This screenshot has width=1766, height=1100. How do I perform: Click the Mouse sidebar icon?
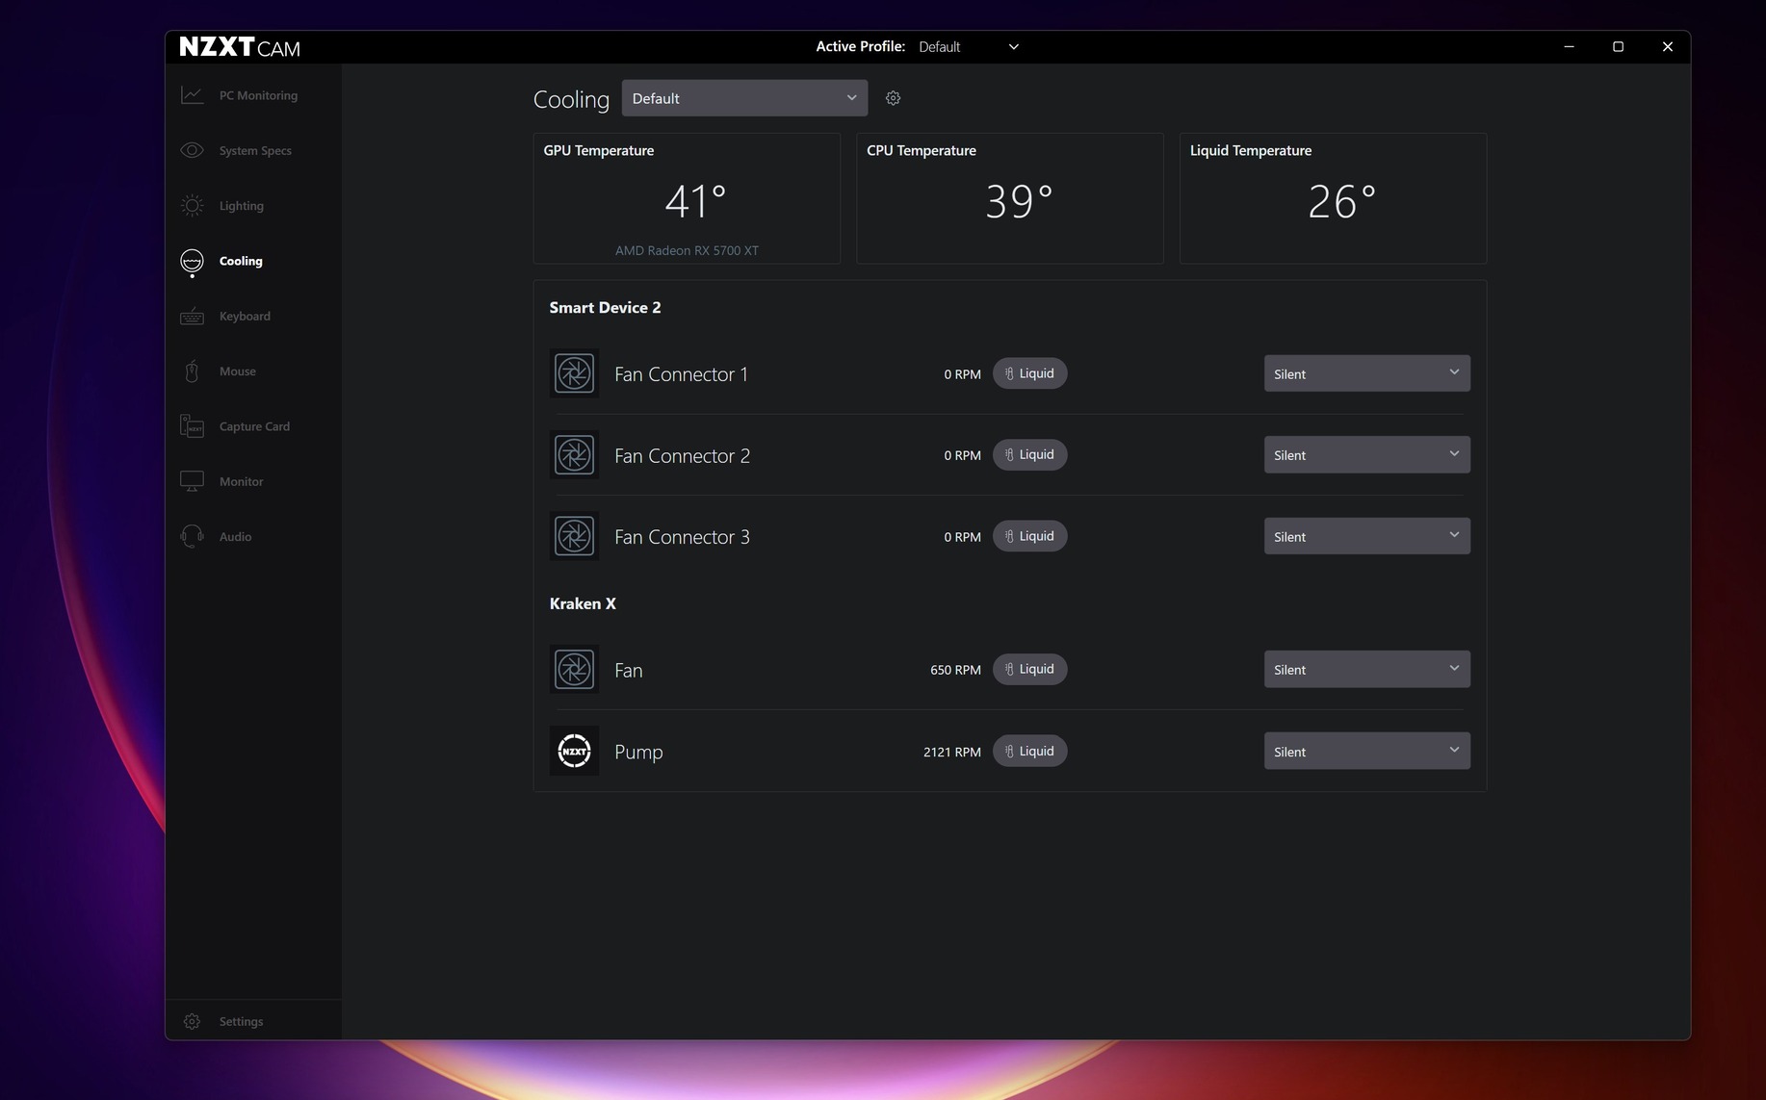tap(192, 371)
